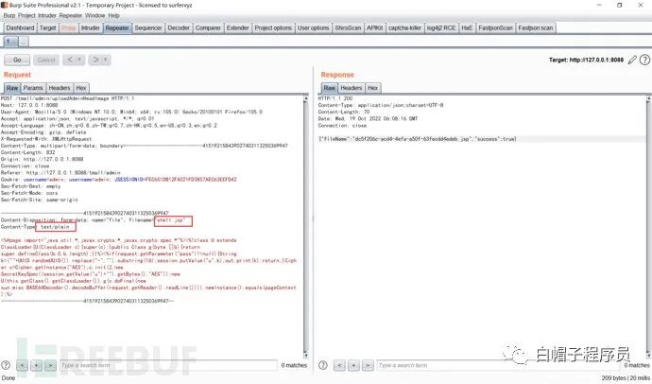Open response search options plus button
The height and width of the screenshot is (384, 652).
click(353, 365)
